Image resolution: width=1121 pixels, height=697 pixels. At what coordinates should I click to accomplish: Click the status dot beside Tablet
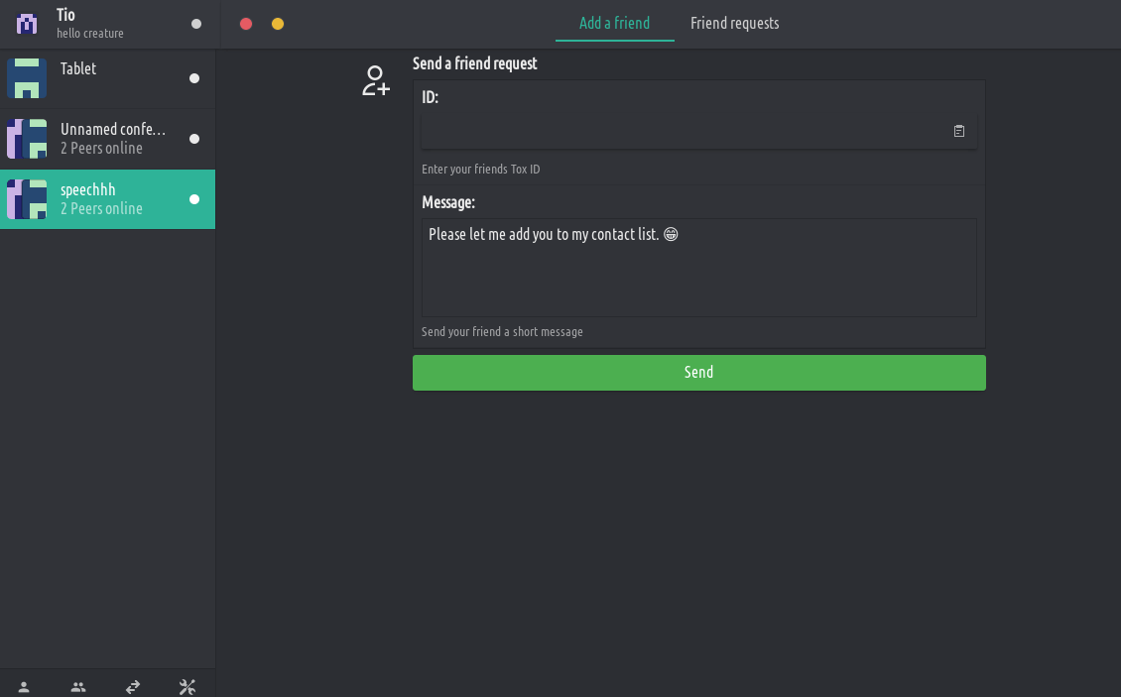[194, 78]
